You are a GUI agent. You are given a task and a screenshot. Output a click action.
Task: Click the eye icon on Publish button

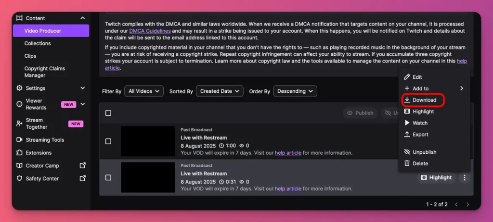[350, 113]
